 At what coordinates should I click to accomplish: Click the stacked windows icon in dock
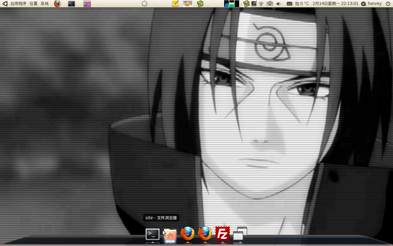[x=240, y=234]
